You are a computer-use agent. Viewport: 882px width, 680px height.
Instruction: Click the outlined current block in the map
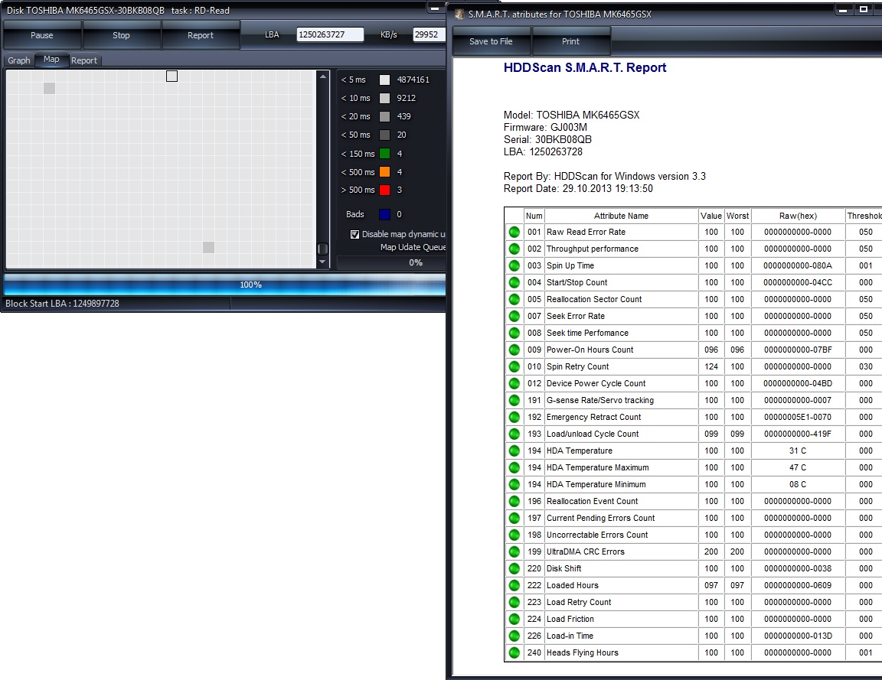[172, 76]
